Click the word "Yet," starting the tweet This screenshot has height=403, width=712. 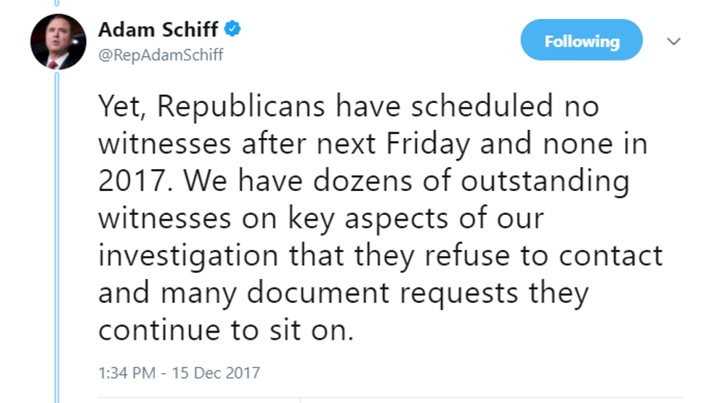click(x=122, y=107)
